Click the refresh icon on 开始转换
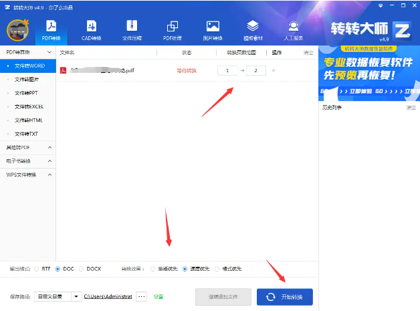 point(271,297)
